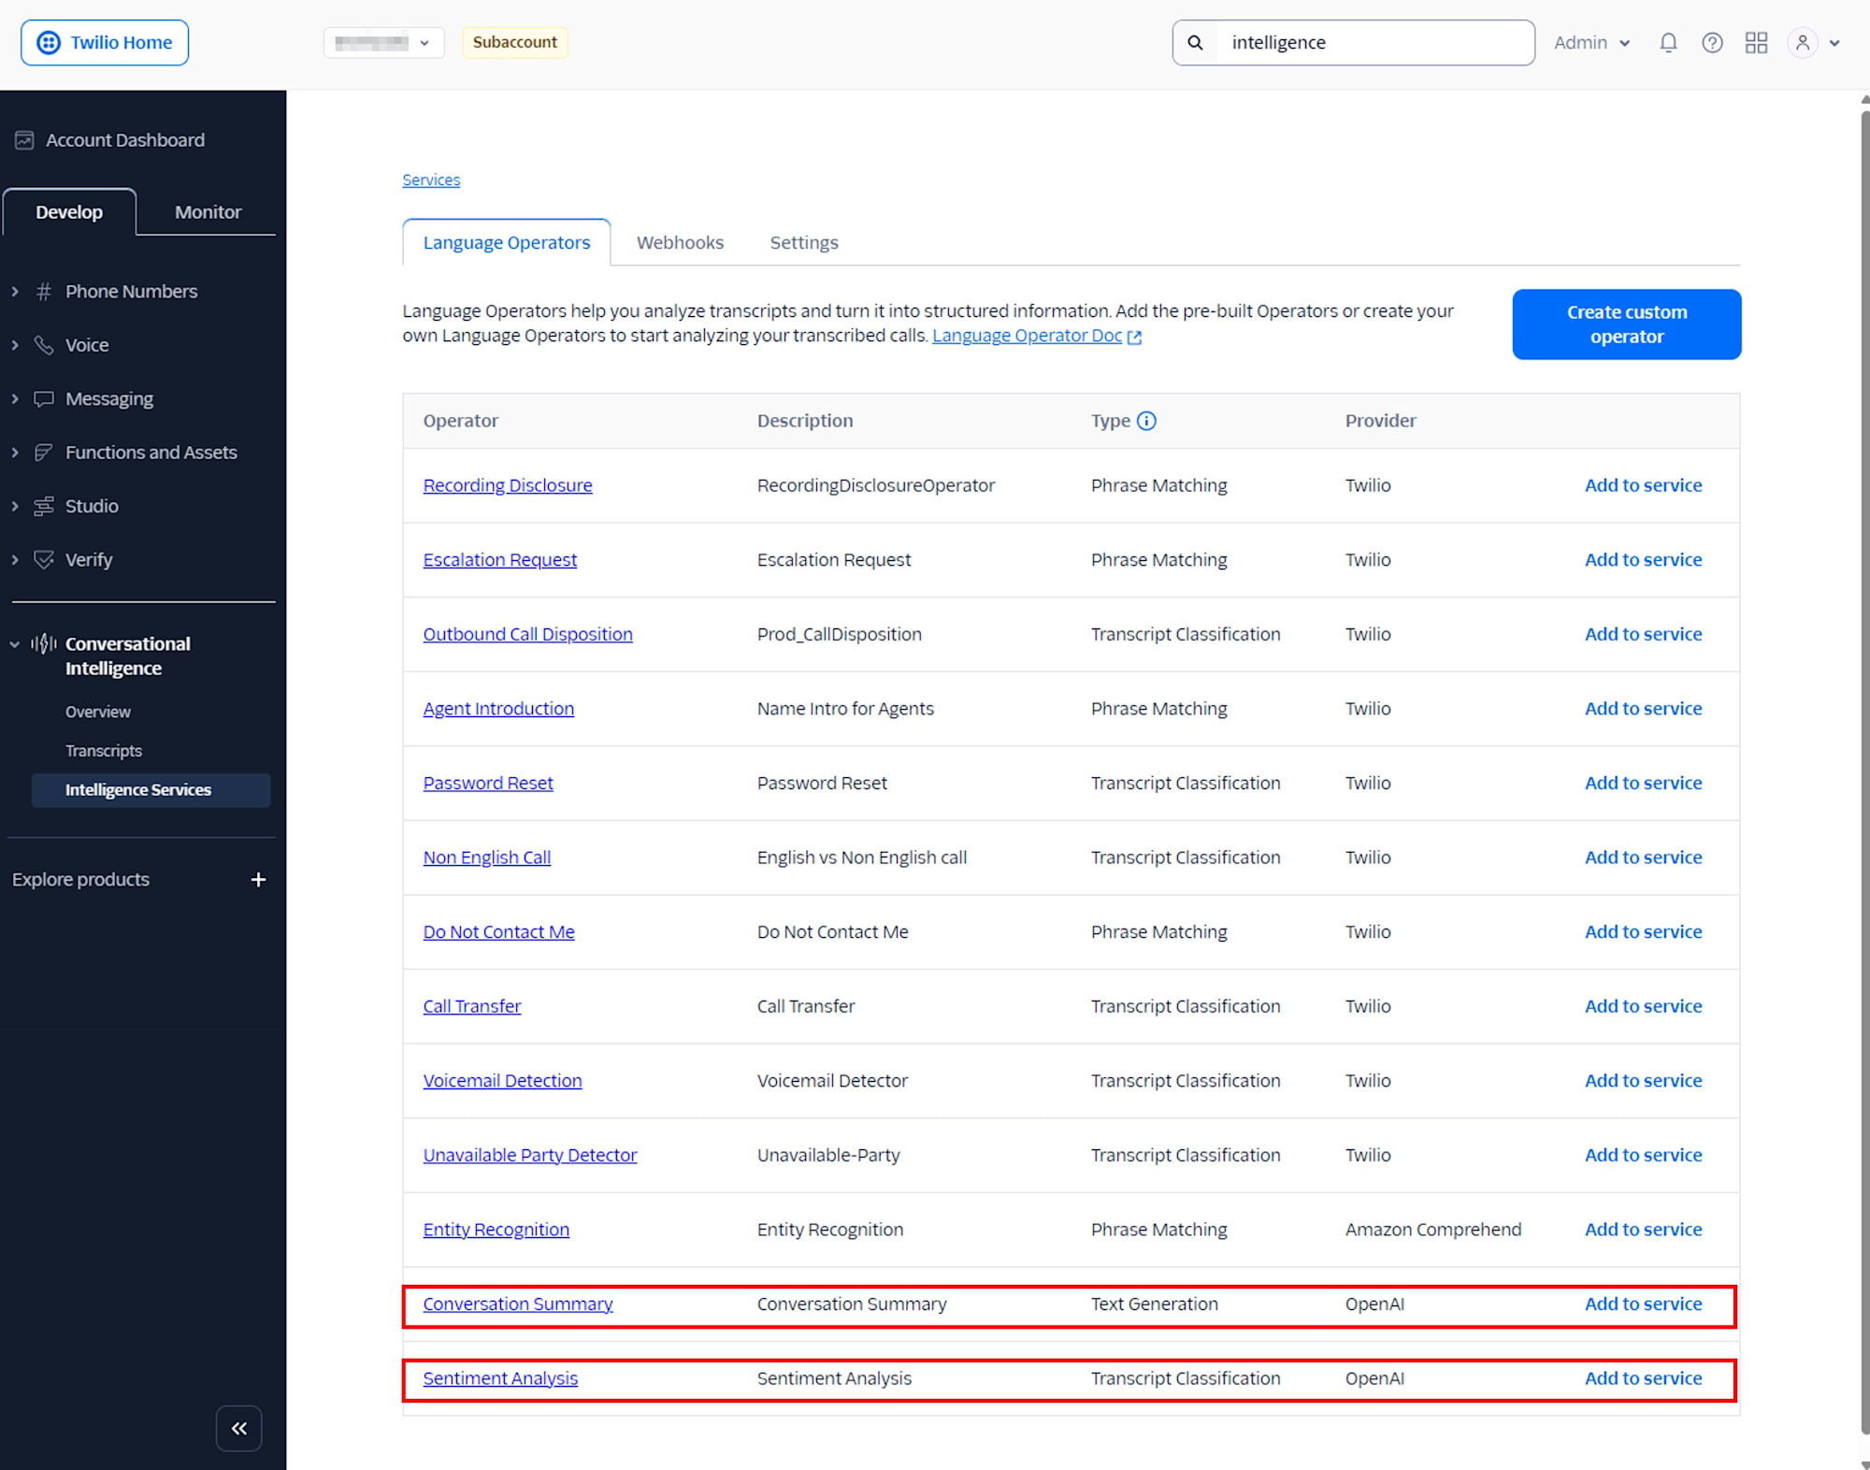Open the Language Operator Doc link

pyautogui.click(x=1027, y=336)
